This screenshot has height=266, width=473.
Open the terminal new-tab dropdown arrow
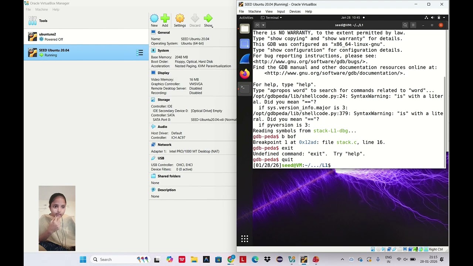point(263,25)
